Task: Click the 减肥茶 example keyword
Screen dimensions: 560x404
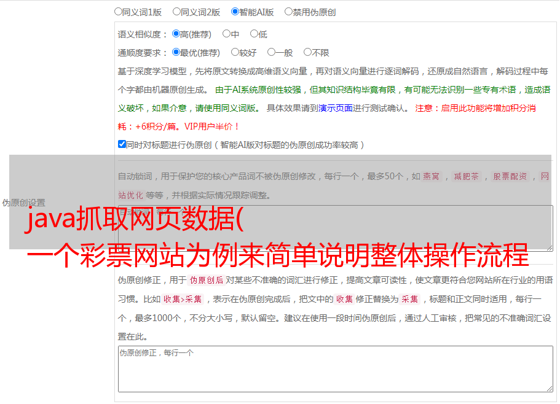Action: coord(466,176)
